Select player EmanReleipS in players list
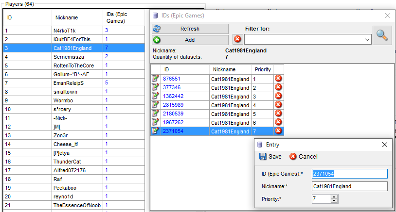396x212 pixels. click(69, 83)
